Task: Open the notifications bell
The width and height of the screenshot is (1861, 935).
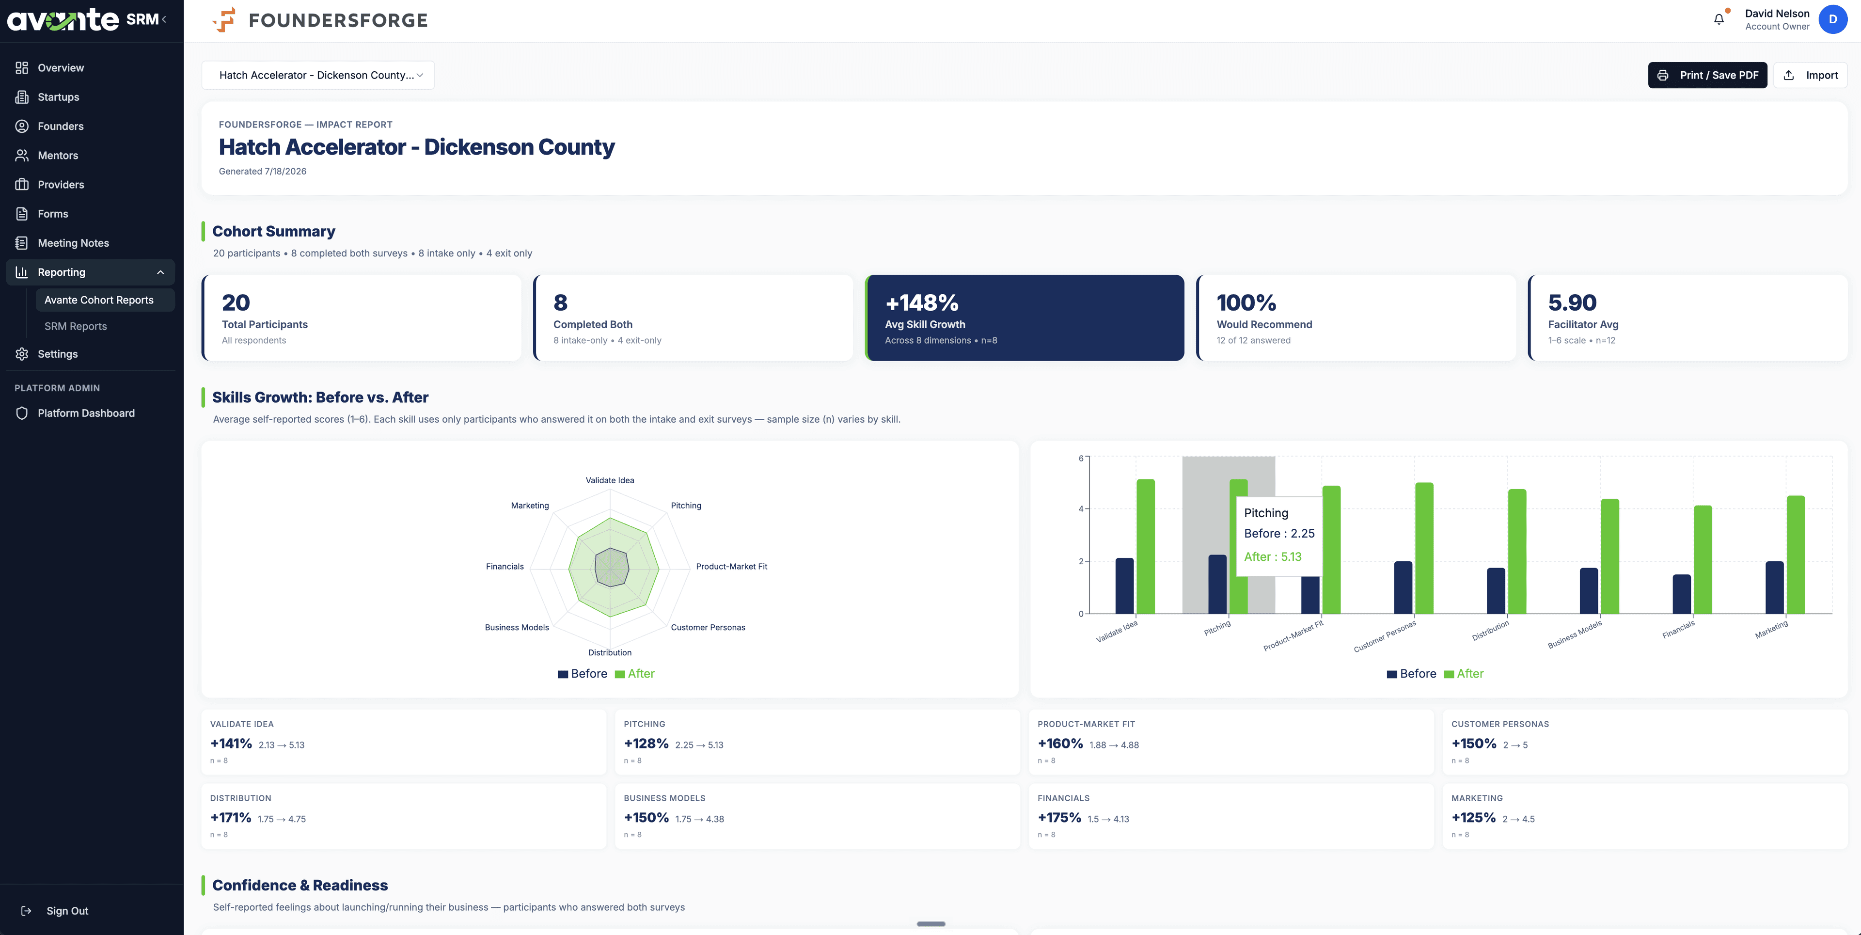Action: 1719,19
